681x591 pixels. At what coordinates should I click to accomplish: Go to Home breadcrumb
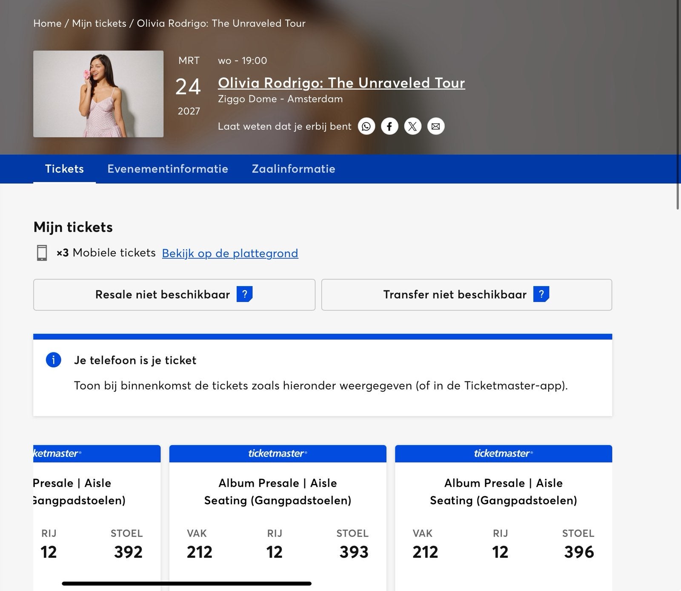coord(47,23)
